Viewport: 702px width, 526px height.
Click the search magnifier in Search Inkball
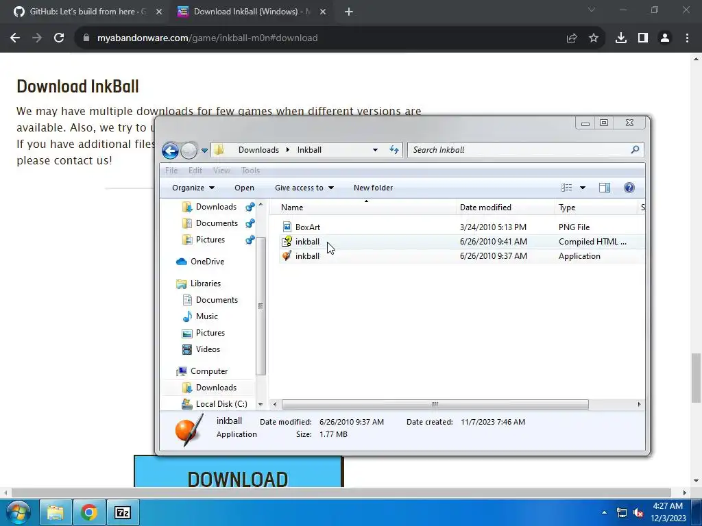(x=635, y=150)
